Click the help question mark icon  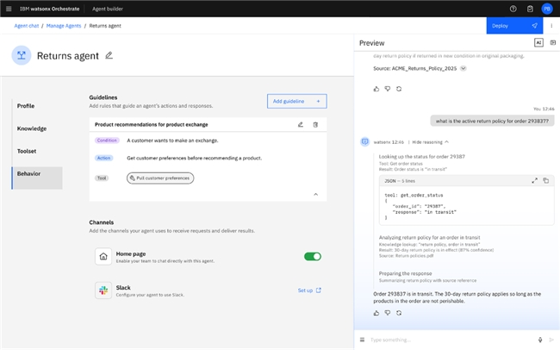tap(513, 9)
